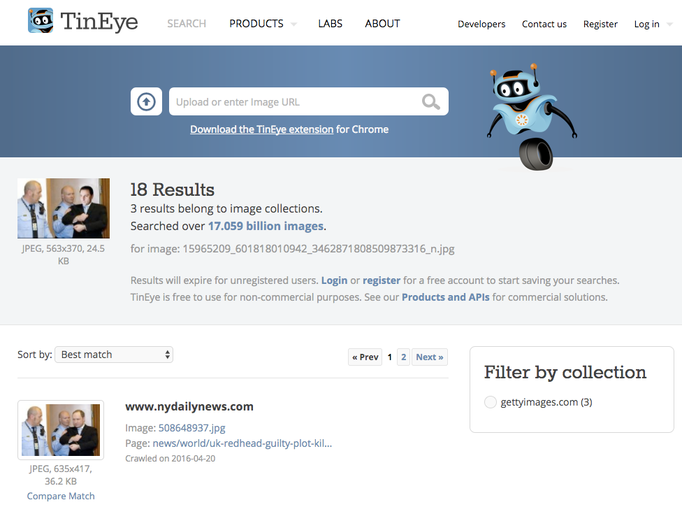Go to results page 2
This screenshot has width=682, height=507.
point(404,357)
